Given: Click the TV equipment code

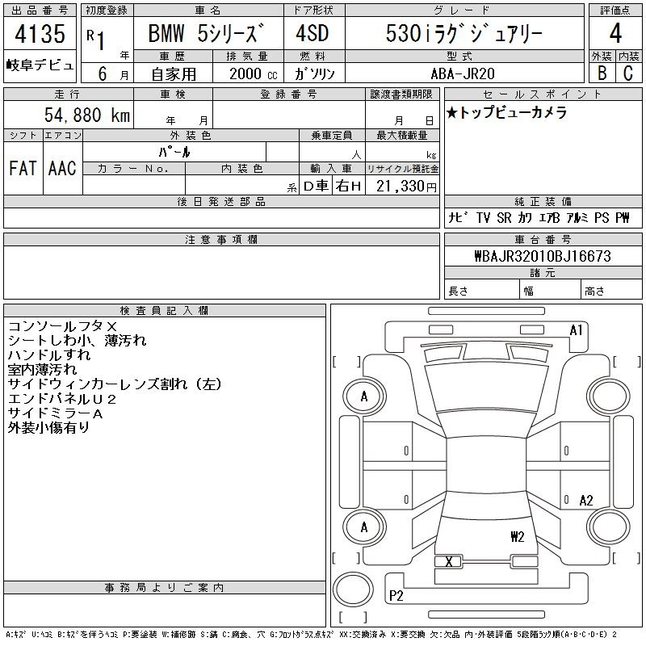Looking at the screenshot, I should point(483,217).
